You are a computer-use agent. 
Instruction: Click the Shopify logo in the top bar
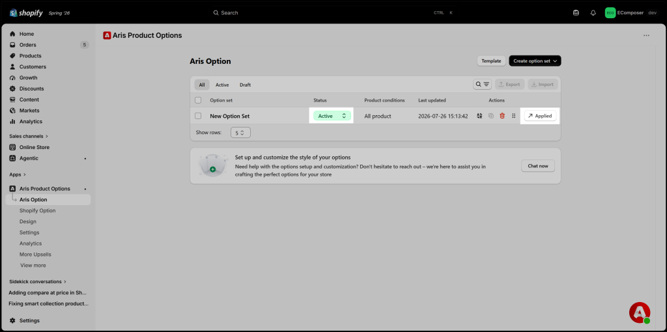pos(26,13)
